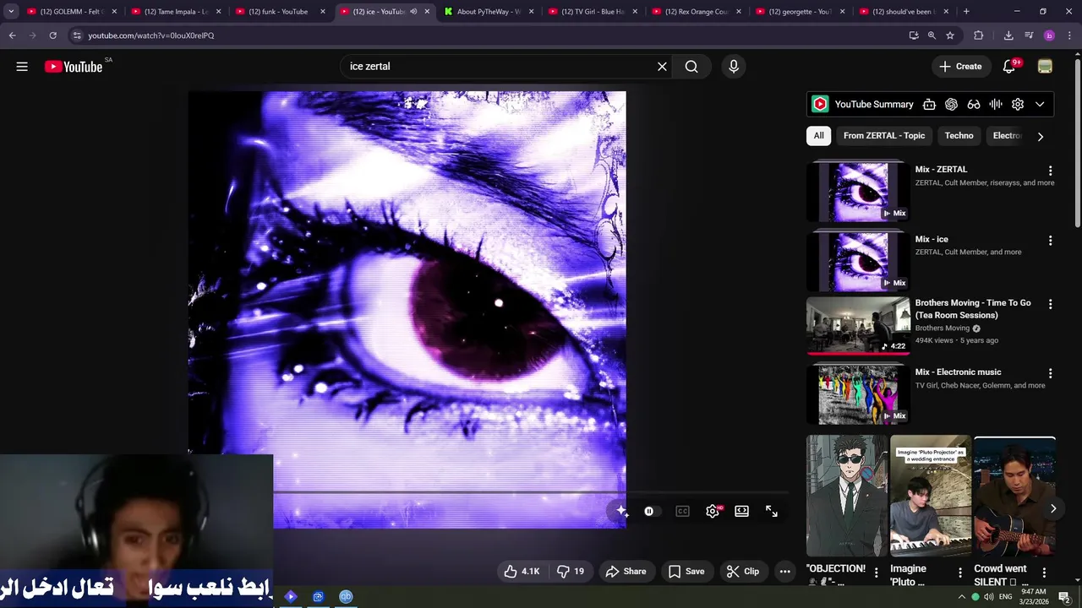The height and width of the screenshot is (608, 1082).
Task: Start voice search with microphone
Action: (733, 67)
